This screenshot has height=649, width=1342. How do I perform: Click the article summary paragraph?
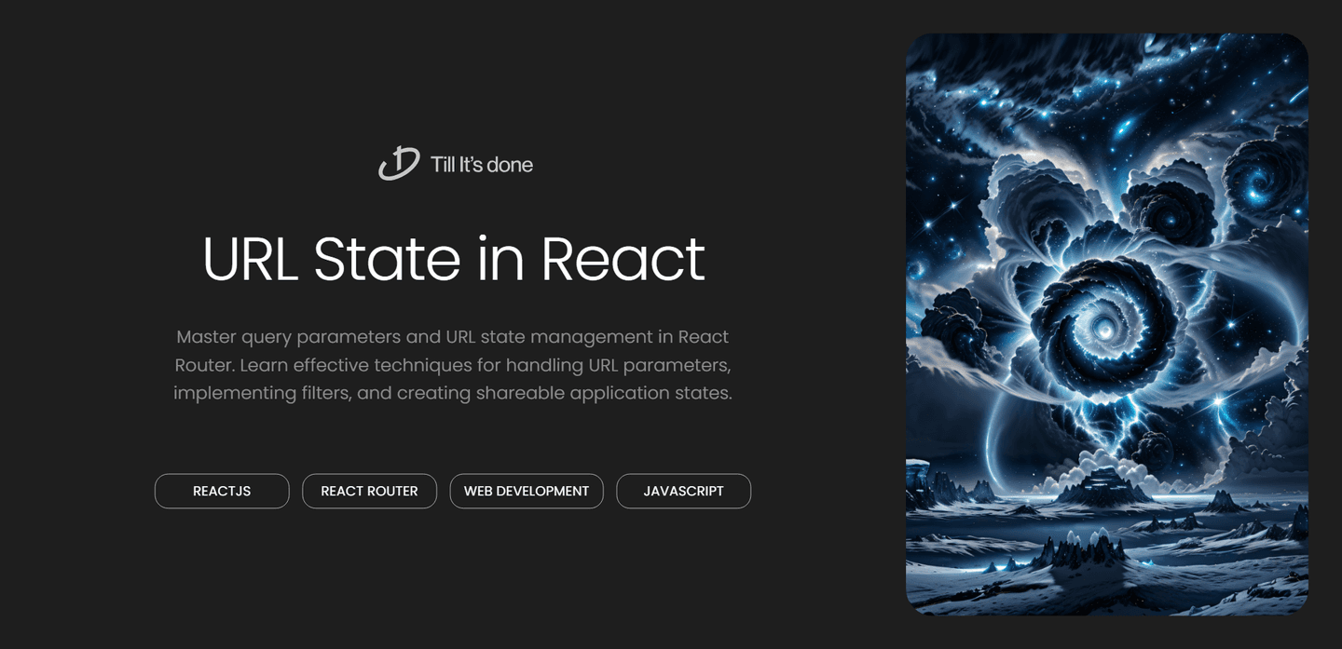point(454,364)
